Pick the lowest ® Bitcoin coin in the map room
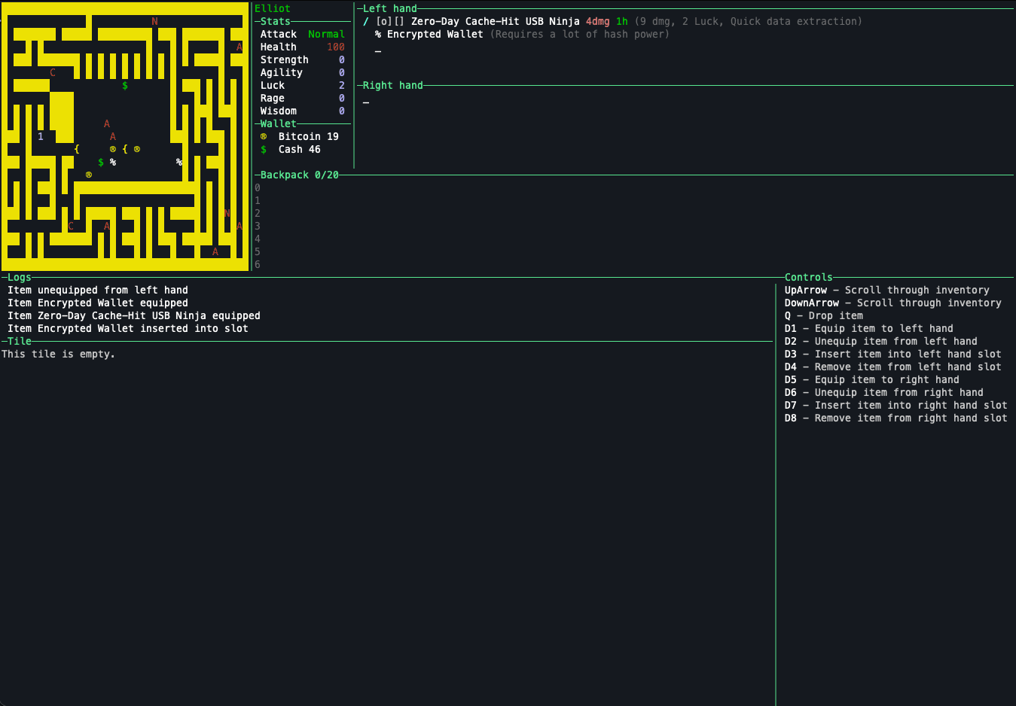This screenshot has height=706, width=1016. [89, 175]
